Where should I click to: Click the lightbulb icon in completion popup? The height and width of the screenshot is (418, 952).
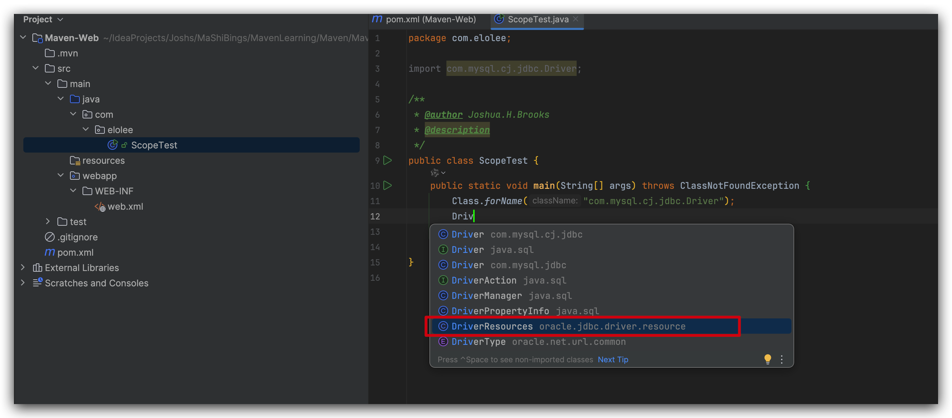pyautogui.click(x=767, y=359)
